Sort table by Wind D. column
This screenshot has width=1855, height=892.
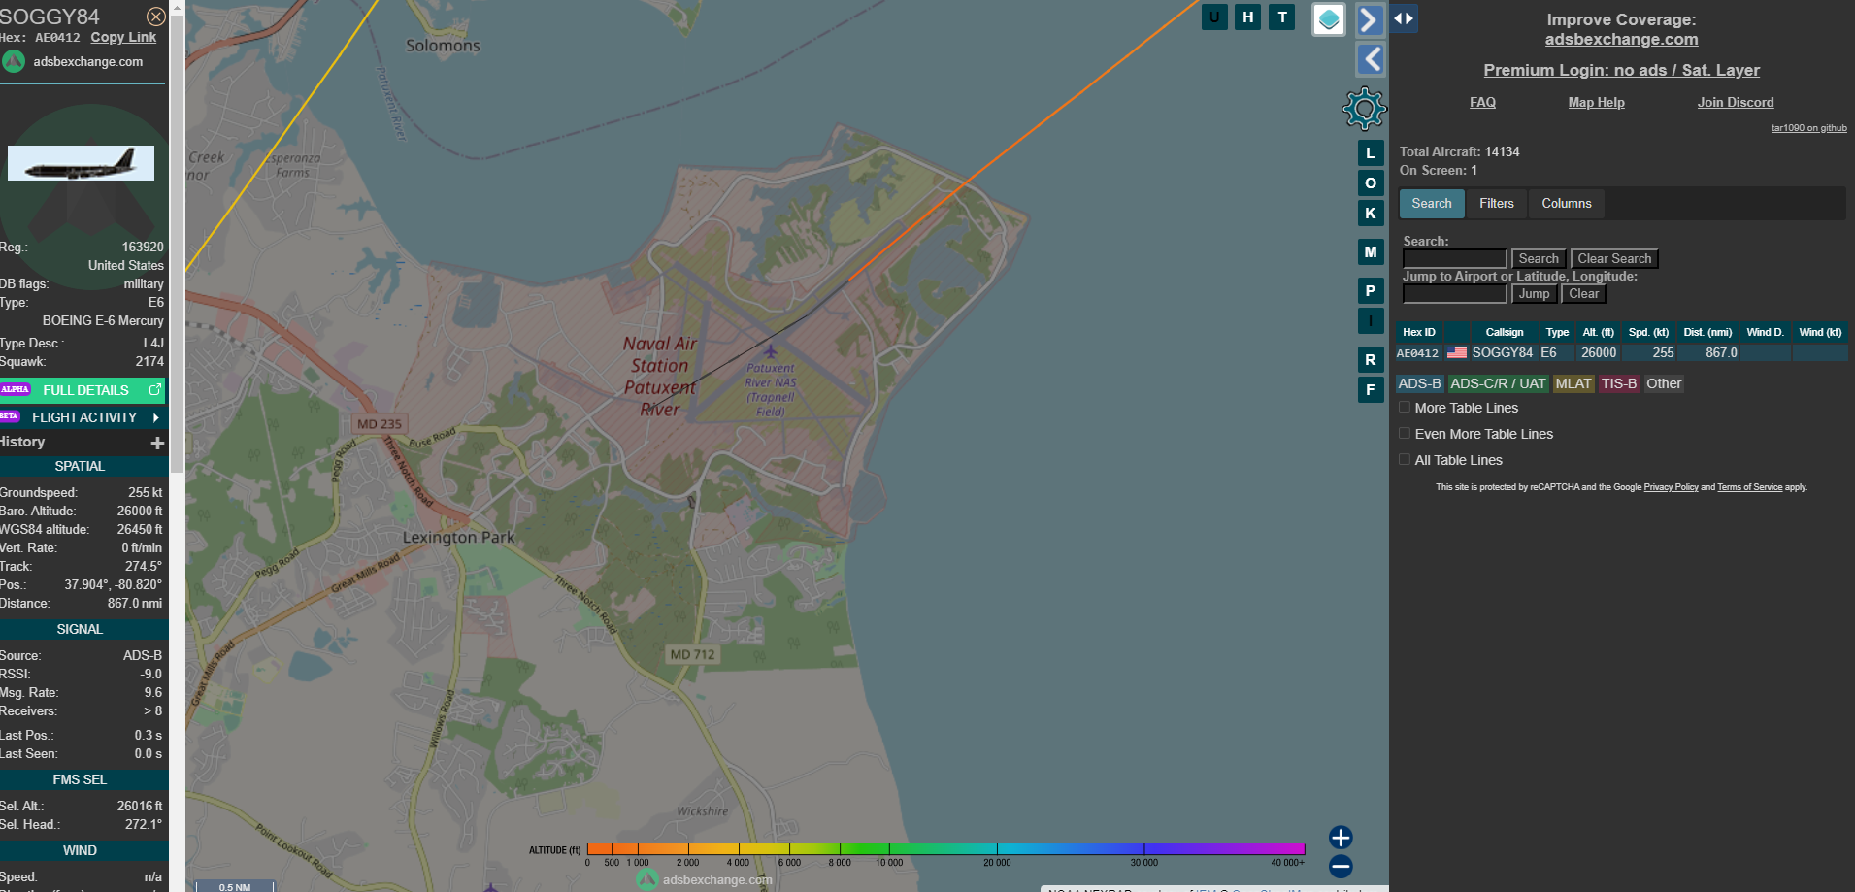(x=1765, y=332)
